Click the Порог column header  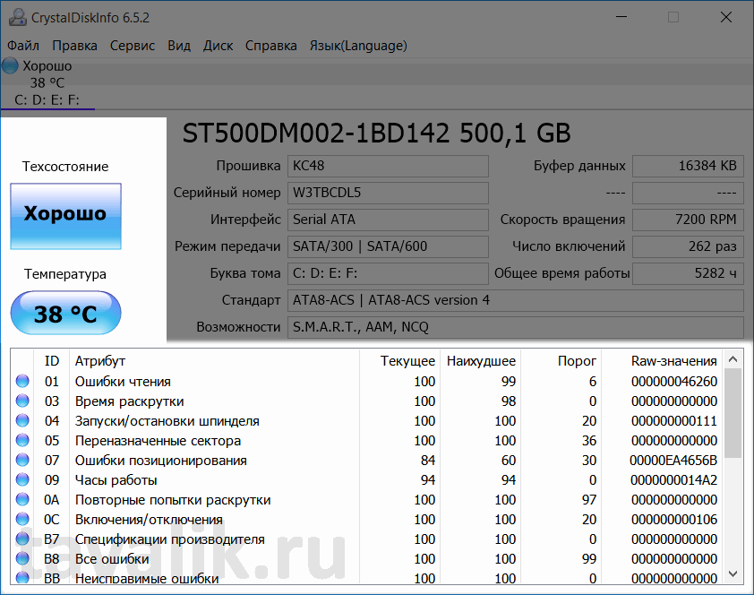click(561, 361)
